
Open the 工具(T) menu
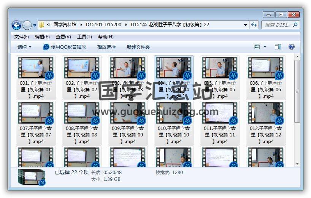pos(84,37)
